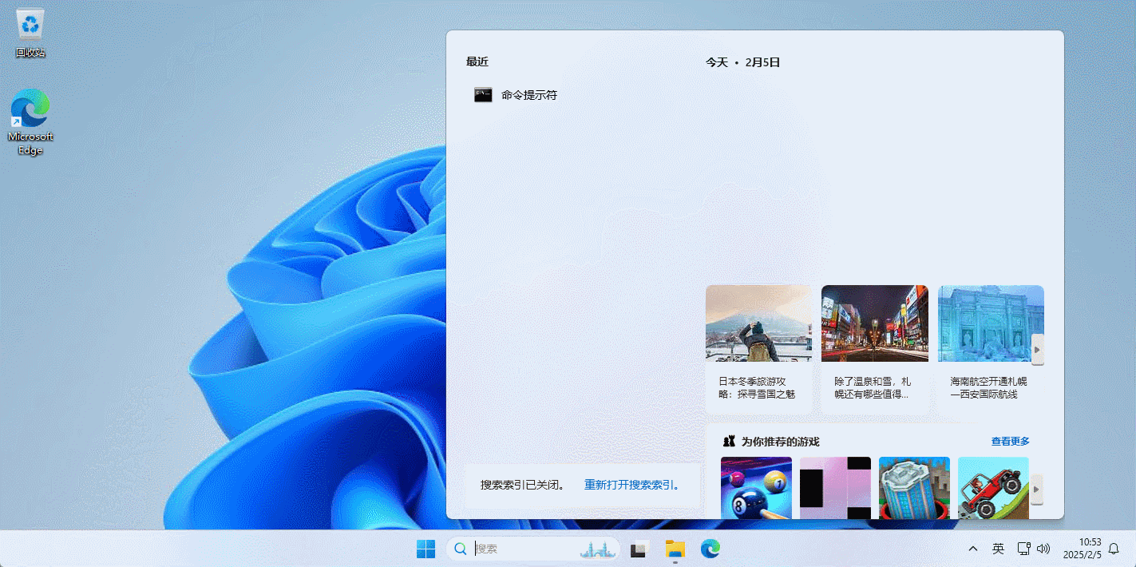Open the notification bell icon
The width and height of the screenshot is (1136, 567).
click(1114, 549)
